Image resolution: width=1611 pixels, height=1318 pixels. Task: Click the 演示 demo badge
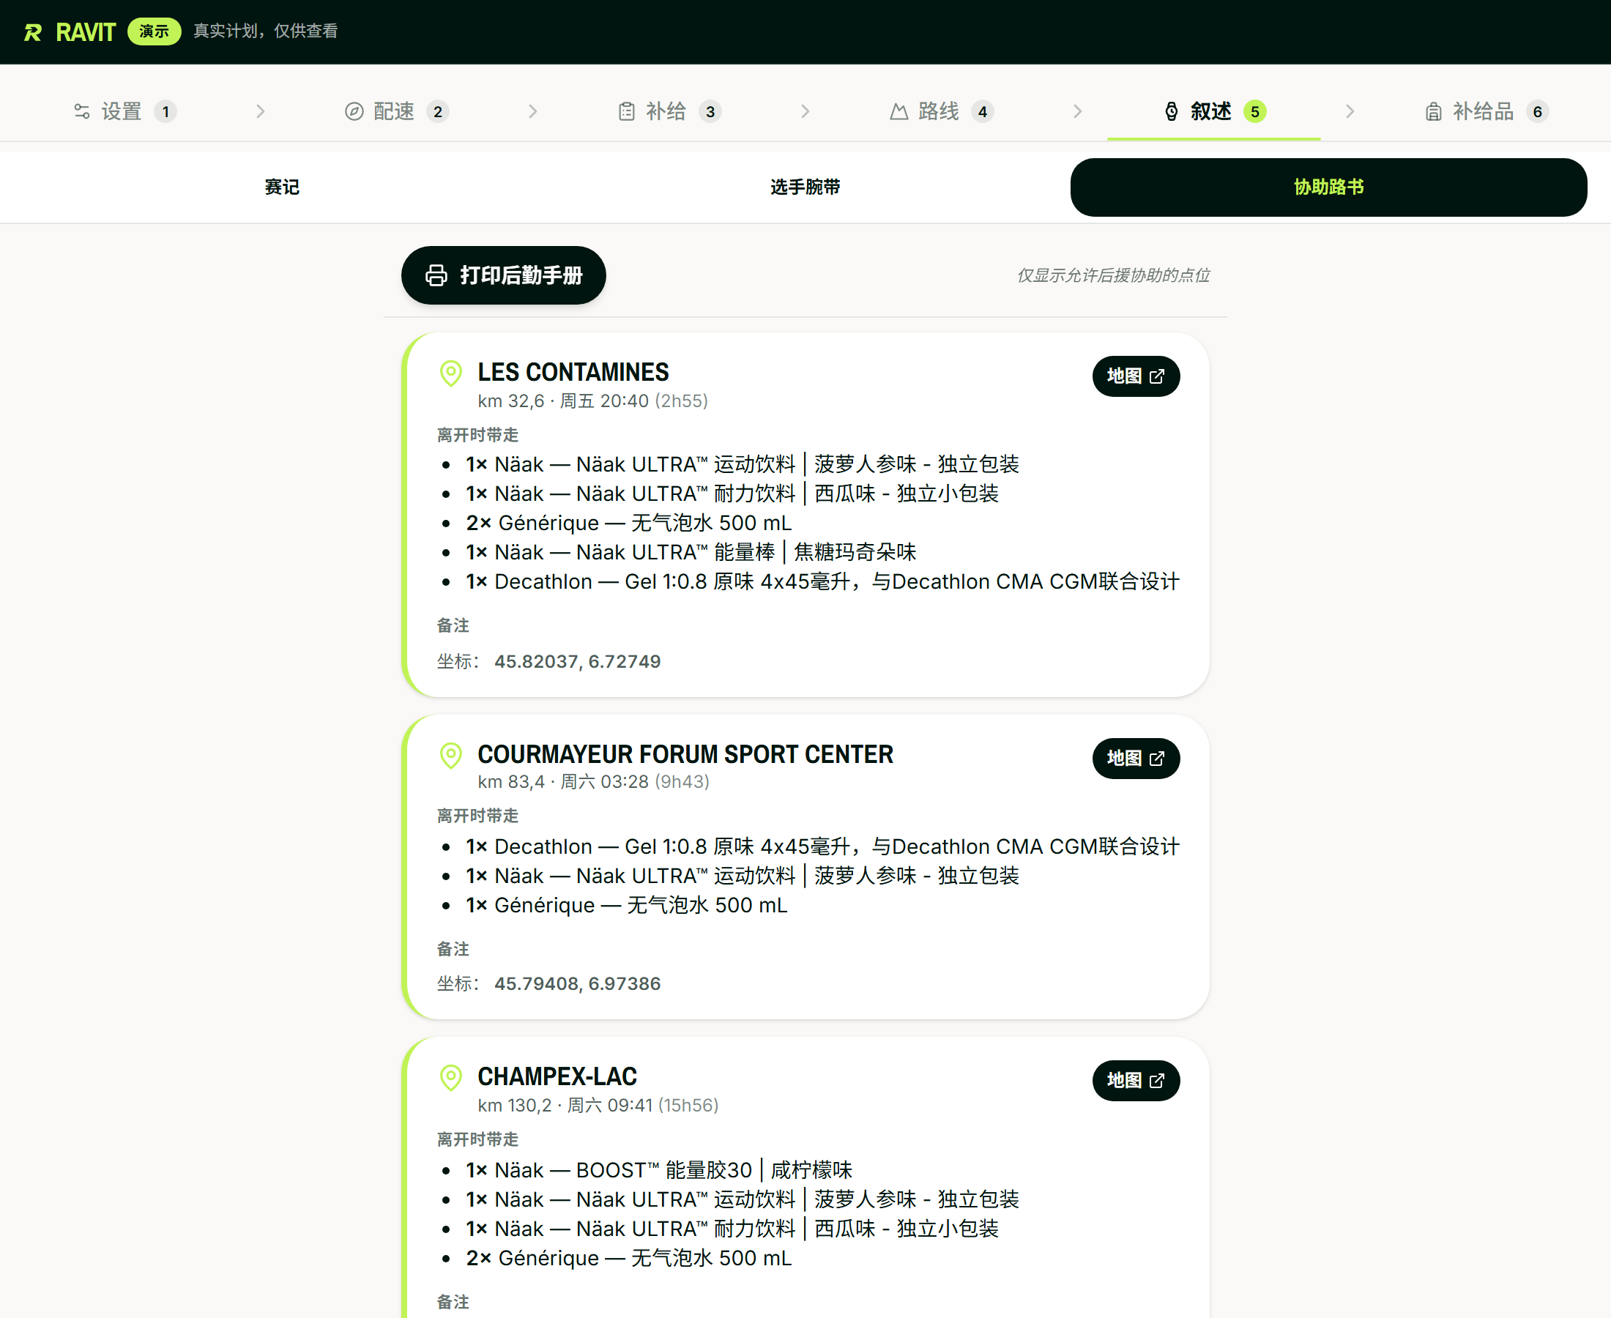(x=154, y=31)
